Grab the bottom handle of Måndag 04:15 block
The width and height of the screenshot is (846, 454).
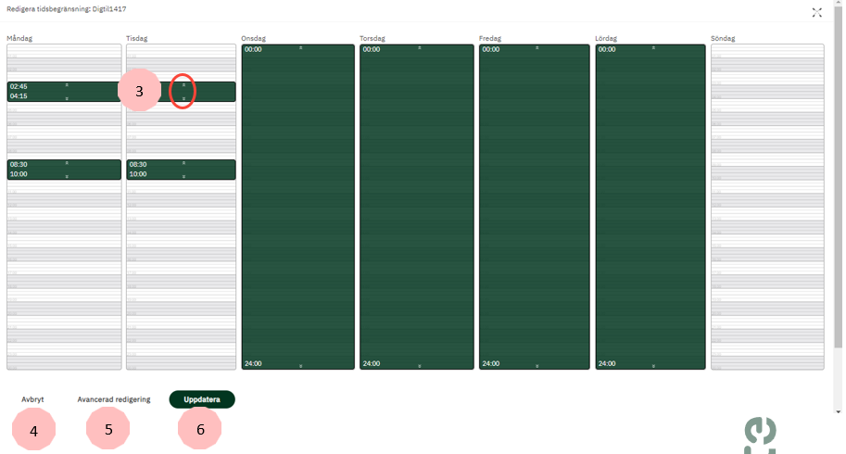pyautogui.click(x=67, y=98)
